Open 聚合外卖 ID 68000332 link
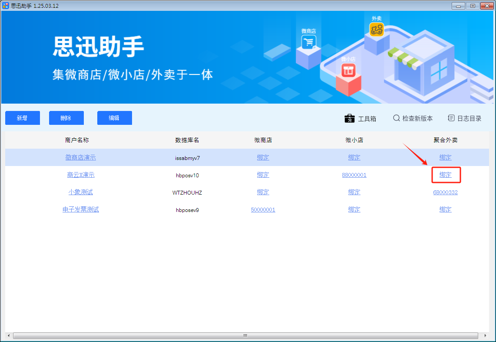This screenshot has height=342, width=496. click(445, 192)
